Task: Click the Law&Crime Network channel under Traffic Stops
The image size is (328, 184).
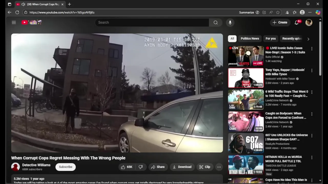Action: pos(277,100)
